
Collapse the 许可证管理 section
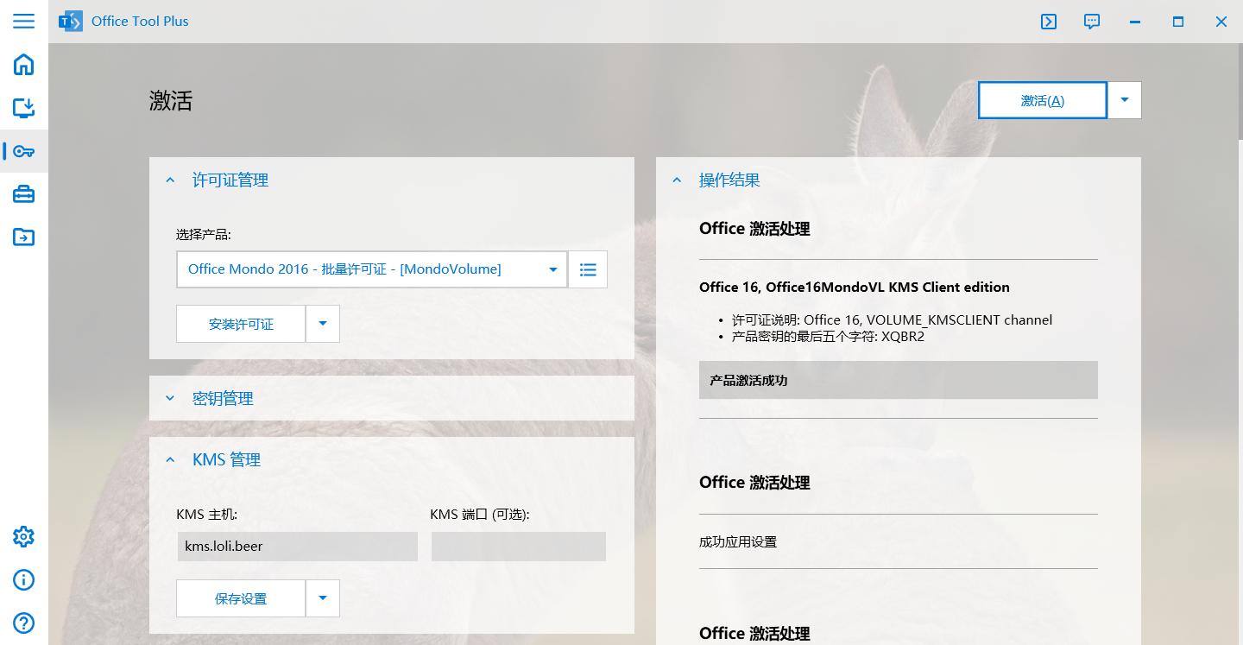click(x=169, y=180)
